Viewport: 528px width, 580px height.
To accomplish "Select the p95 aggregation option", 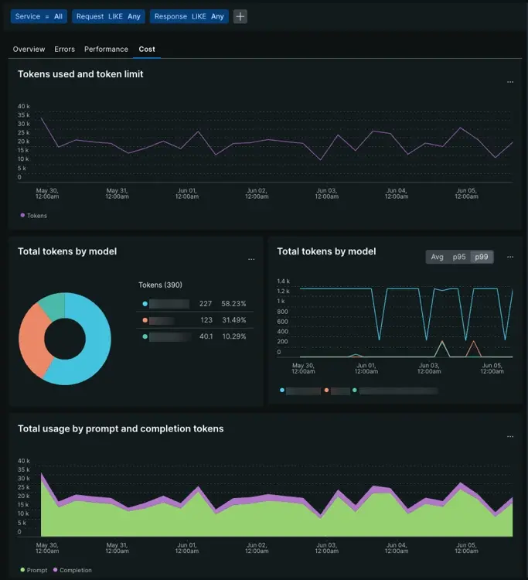I will (x=459, y=257).
